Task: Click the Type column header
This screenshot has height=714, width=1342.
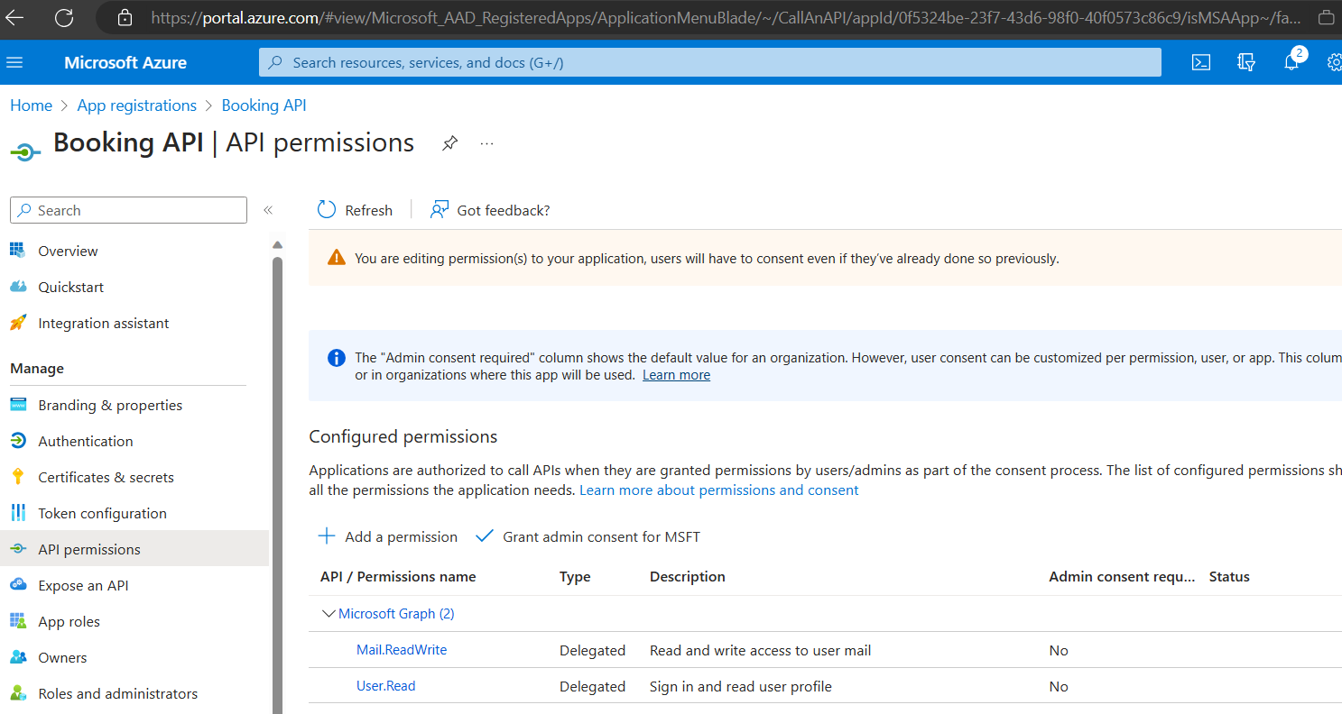Action: tap(575, 576)
